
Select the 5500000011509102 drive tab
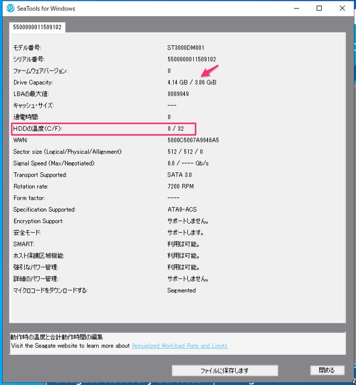pos(37,27)
